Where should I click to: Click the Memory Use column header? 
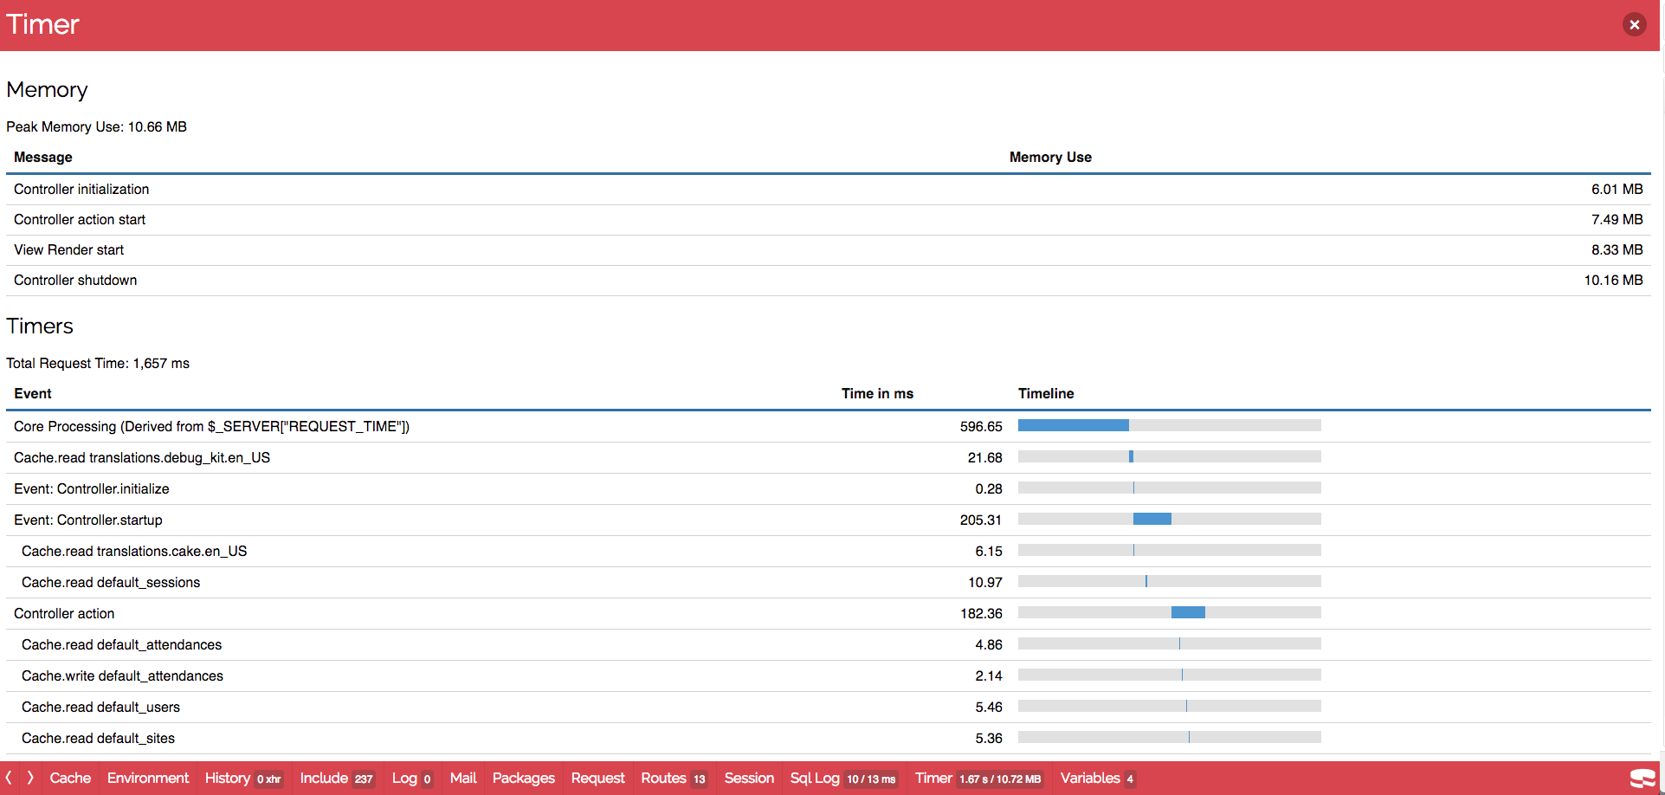pyautogui.click(x=1050, y=157)
